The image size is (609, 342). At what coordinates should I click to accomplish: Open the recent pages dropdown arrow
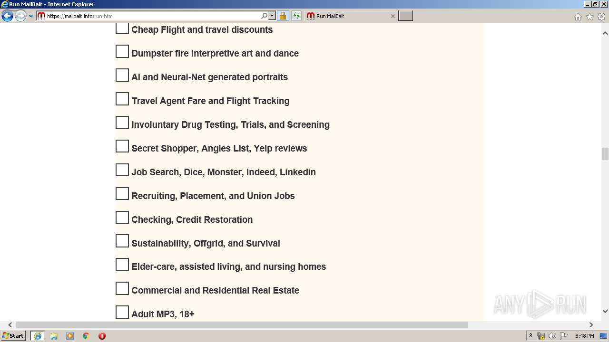click(x=31, y=16)
